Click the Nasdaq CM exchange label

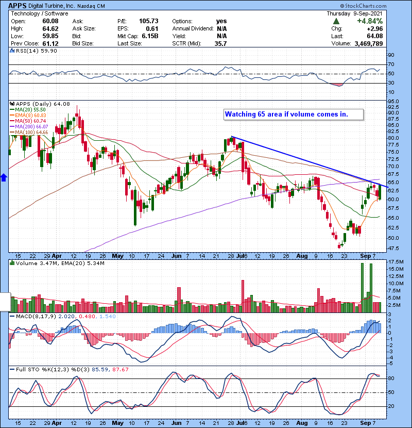pos(91,6)
